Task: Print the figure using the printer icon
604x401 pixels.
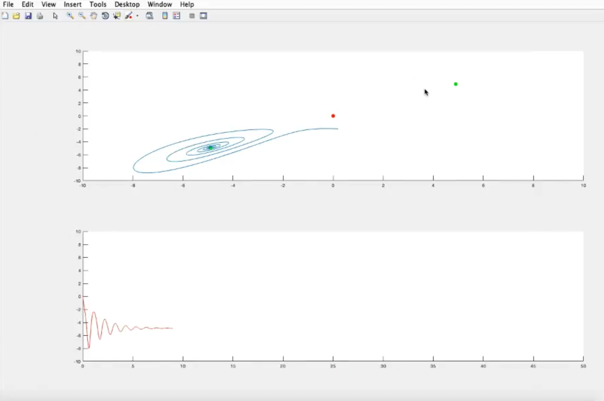Action: click(40, 16)
